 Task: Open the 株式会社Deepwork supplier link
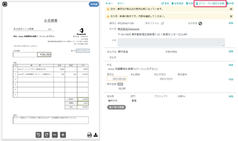[128, 29]
